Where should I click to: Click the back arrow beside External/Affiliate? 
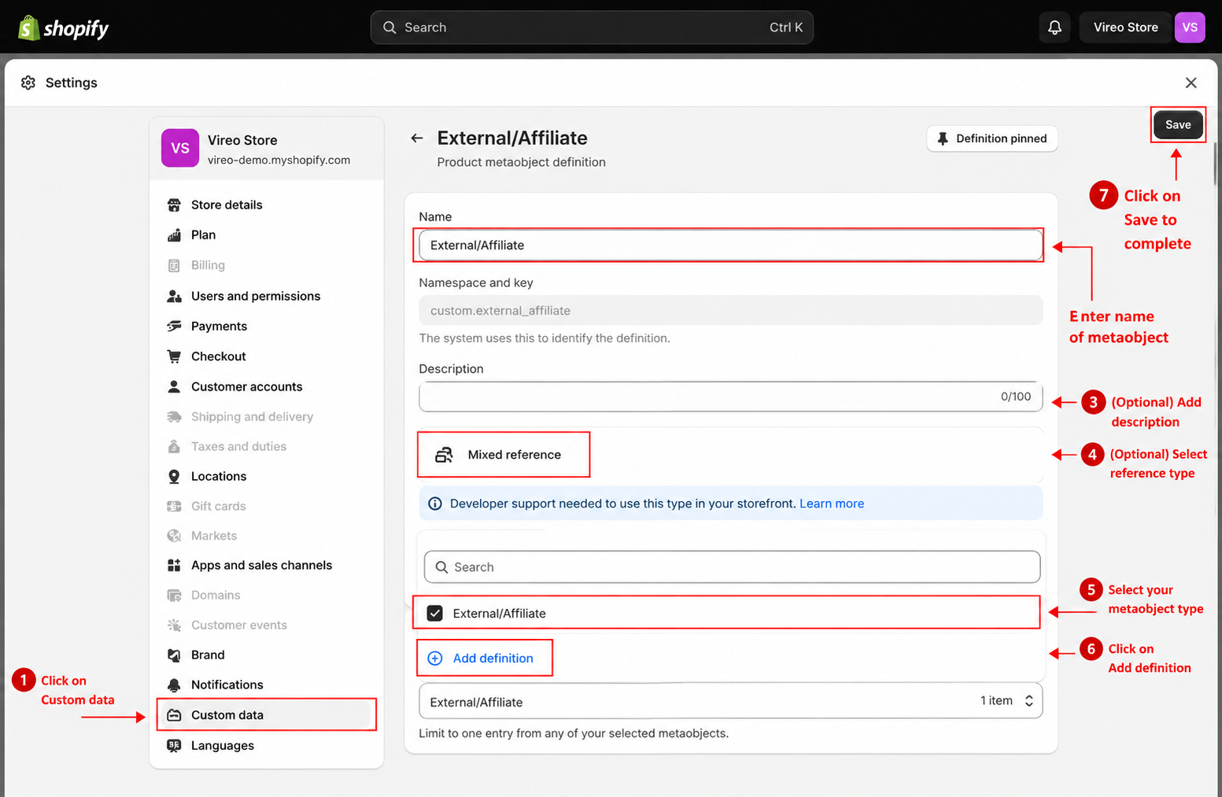point(417,138)
